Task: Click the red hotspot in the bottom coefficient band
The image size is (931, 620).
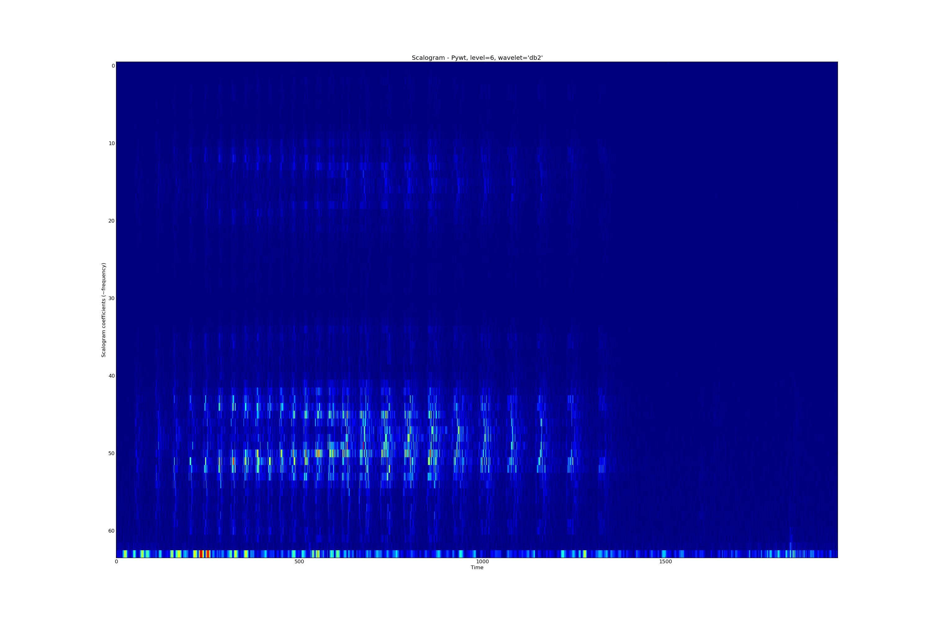Action: click(201, 554)
